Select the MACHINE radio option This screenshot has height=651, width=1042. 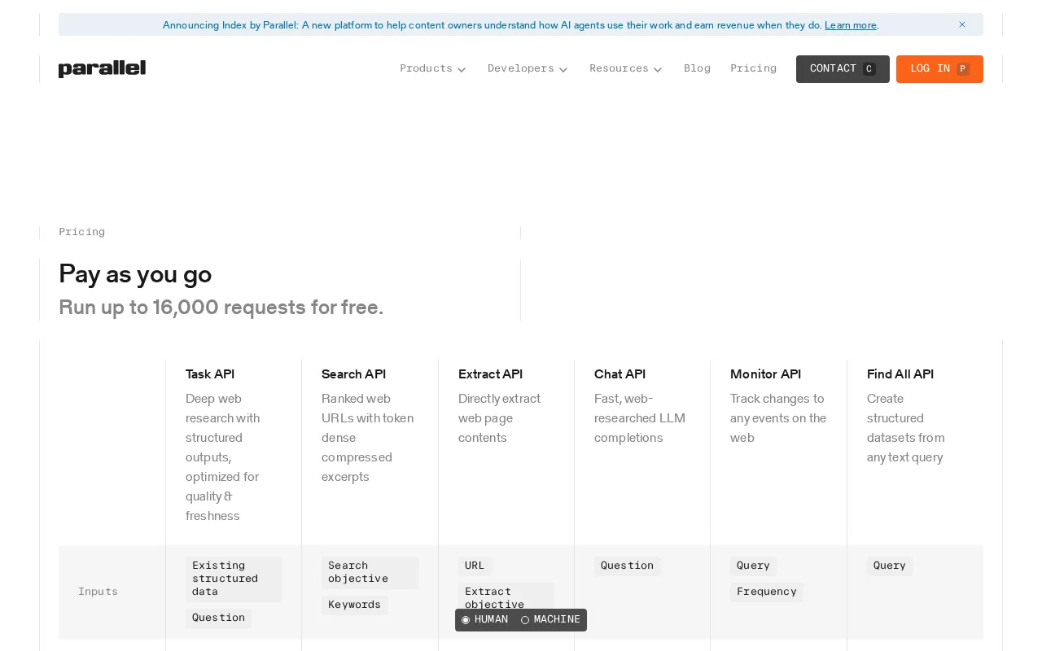551,620
